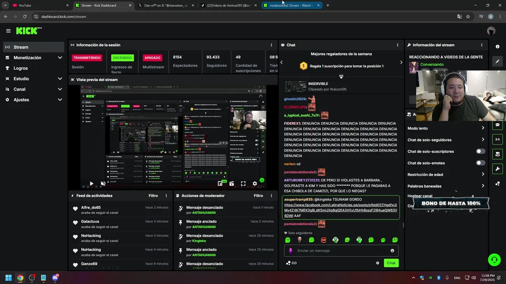Screen dimensions: 506x284
Task: Click the camera panel icon on right rail
Action: [x=497, y=154]
